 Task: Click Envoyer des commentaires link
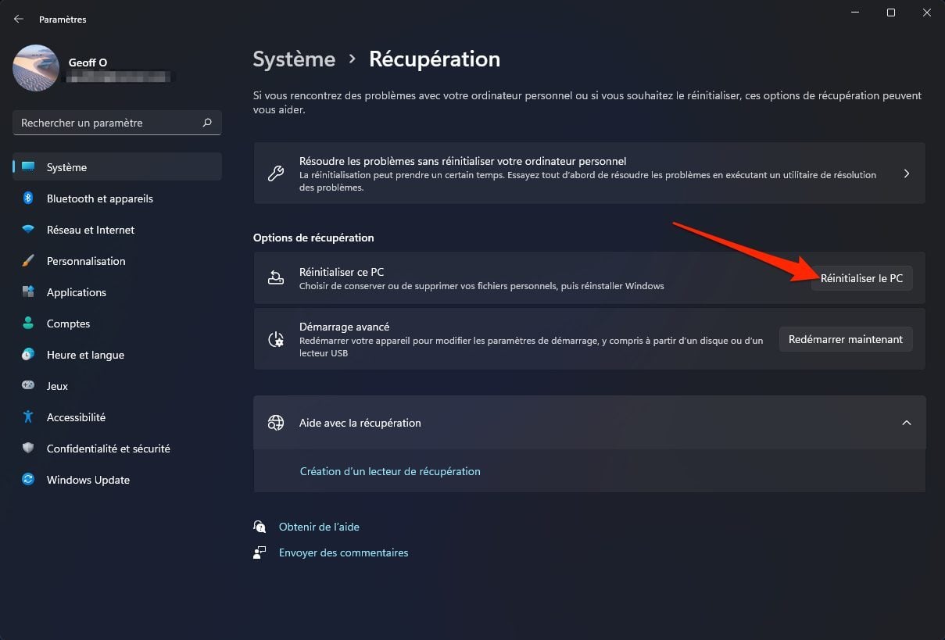(343, 552)
